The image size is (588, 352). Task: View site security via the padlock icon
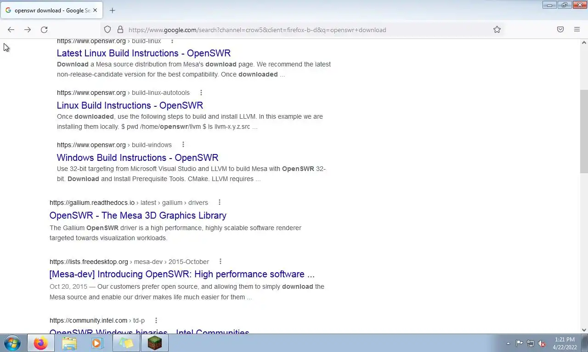(120, 30)
